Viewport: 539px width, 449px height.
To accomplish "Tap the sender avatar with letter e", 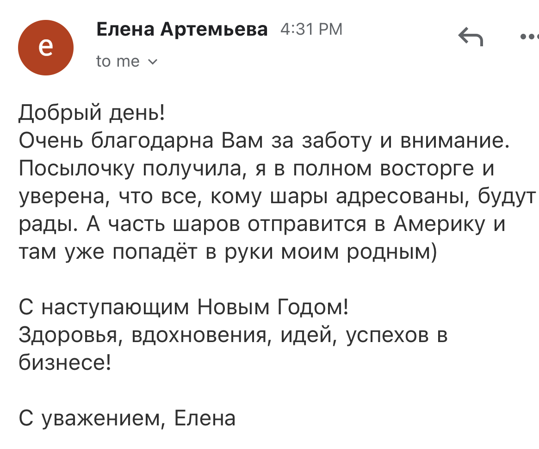I will click(x=46, y=47).
